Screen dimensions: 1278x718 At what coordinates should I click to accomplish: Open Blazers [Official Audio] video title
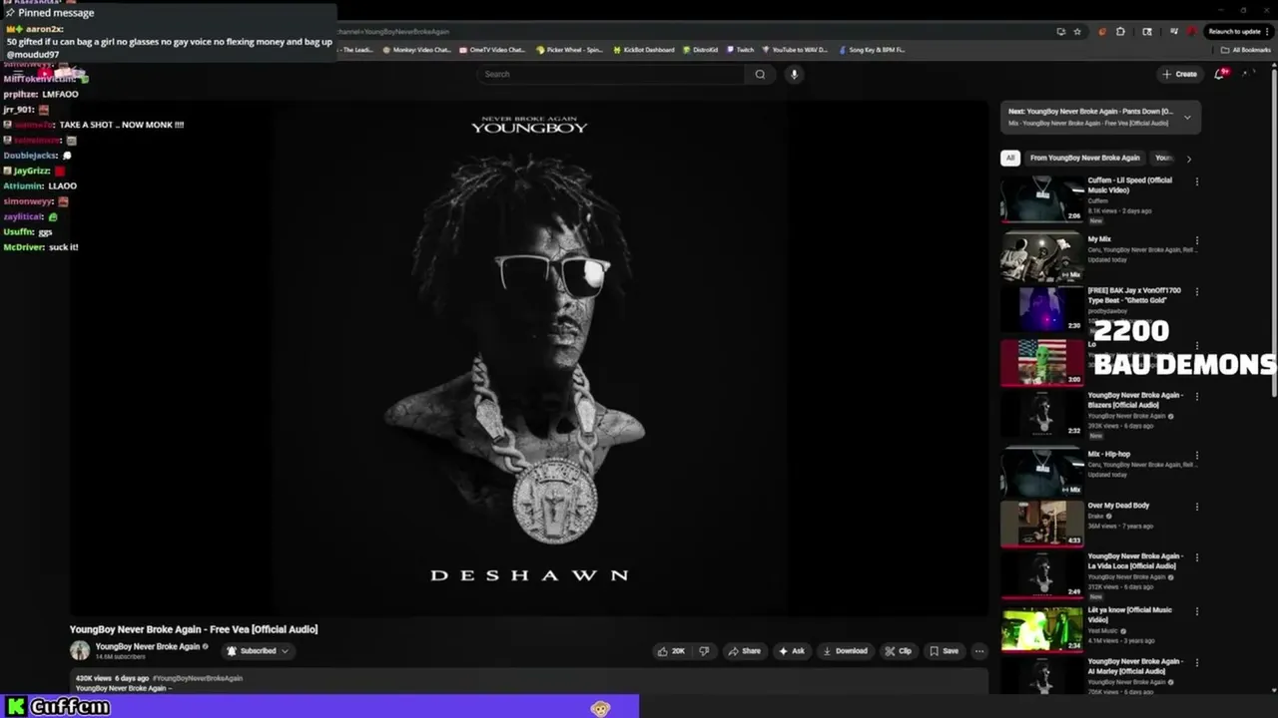coord(1134,400)
